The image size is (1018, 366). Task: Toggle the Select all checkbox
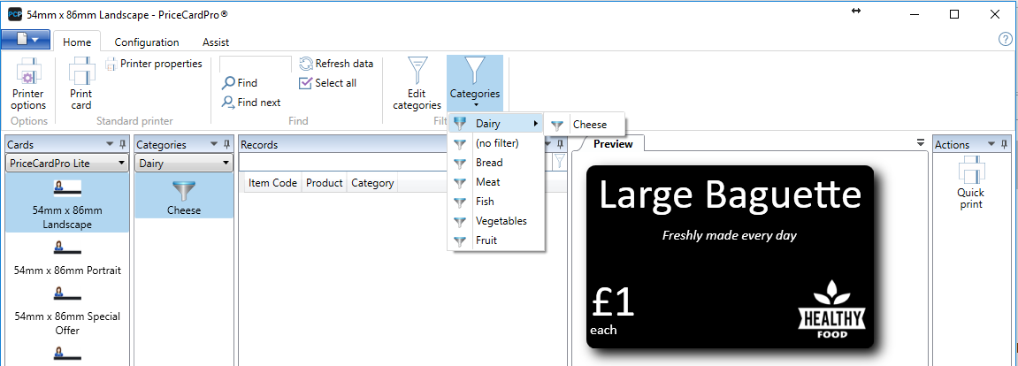pyautogui.click(x=306, y=83)
